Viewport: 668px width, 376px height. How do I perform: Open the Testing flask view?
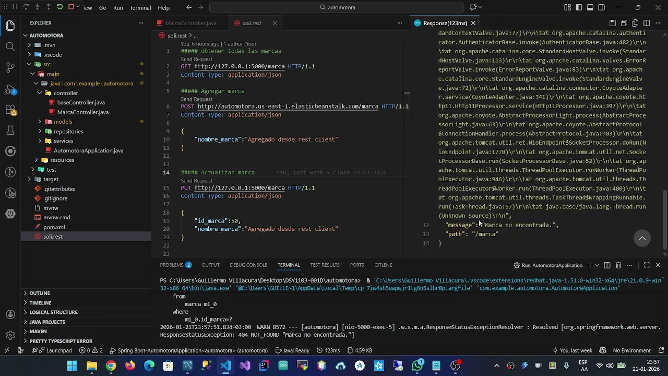pyautogui.click(x=10, y=130)
